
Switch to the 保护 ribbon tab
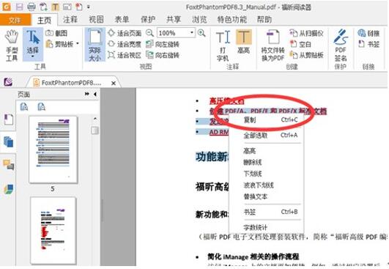click(x=147, y=19)
